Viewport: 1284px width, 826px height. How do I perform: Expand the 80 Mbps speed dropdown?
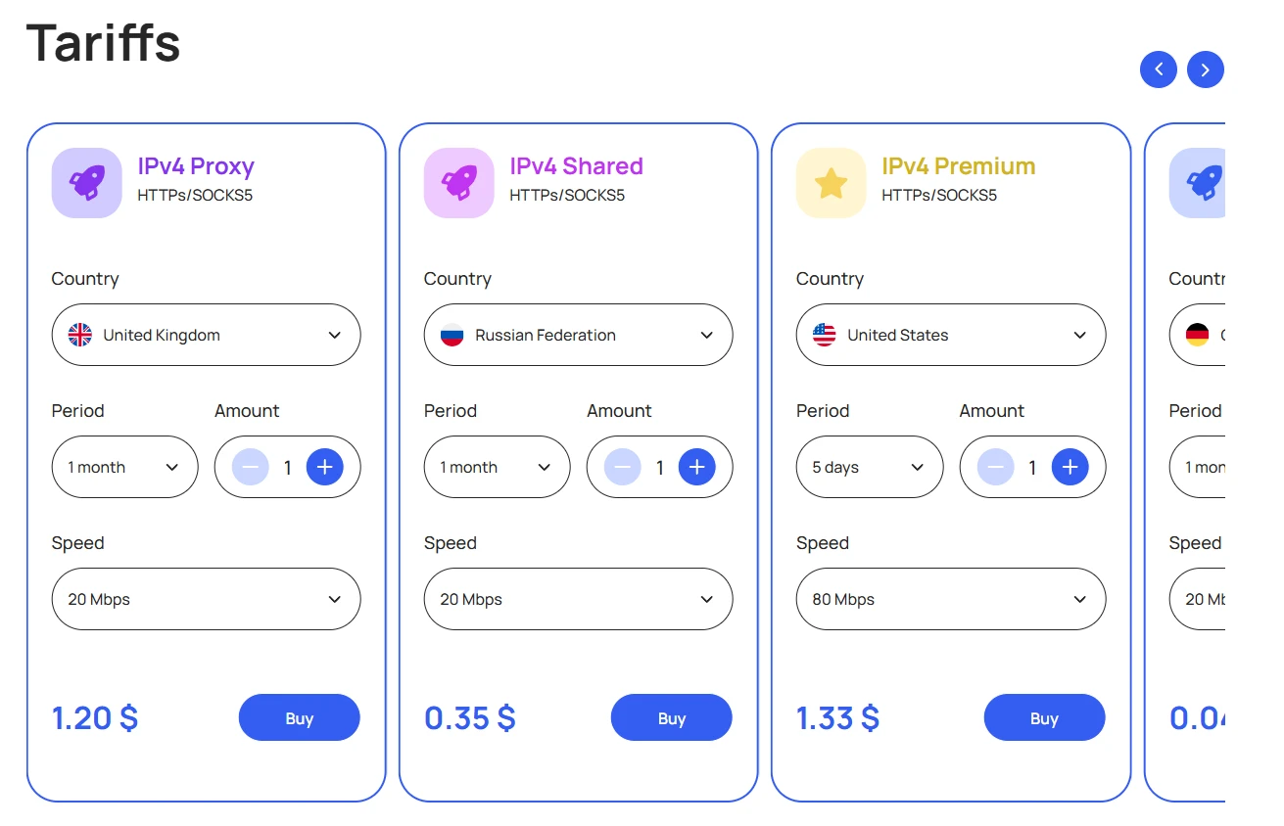tap(951, 599)
